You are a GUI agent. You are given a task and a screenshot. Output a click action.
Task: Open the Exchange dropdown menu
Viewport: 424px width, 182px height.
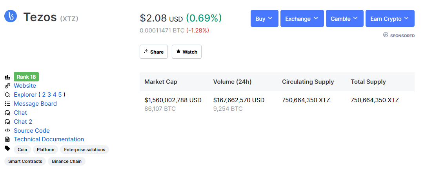(x=302, y=18)
